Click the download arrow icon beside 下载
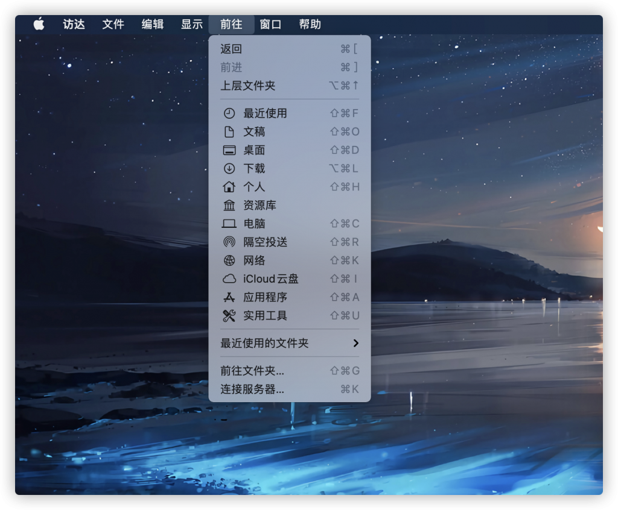This screenshot has height=510, width=618. [x=229, y=169]
